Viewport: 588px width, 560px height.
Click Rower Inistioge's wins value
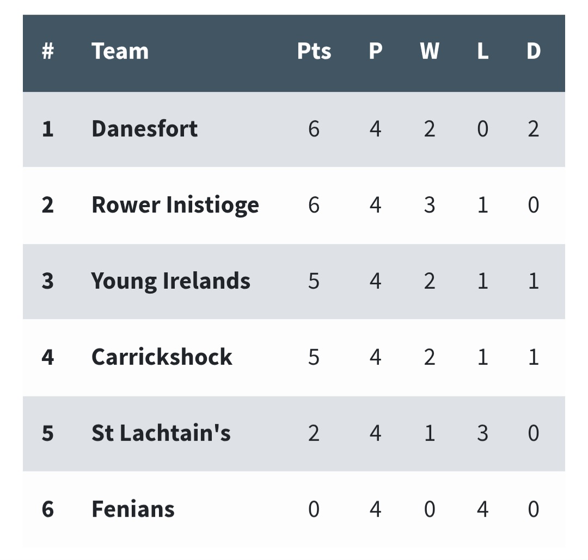click(429, 205)
